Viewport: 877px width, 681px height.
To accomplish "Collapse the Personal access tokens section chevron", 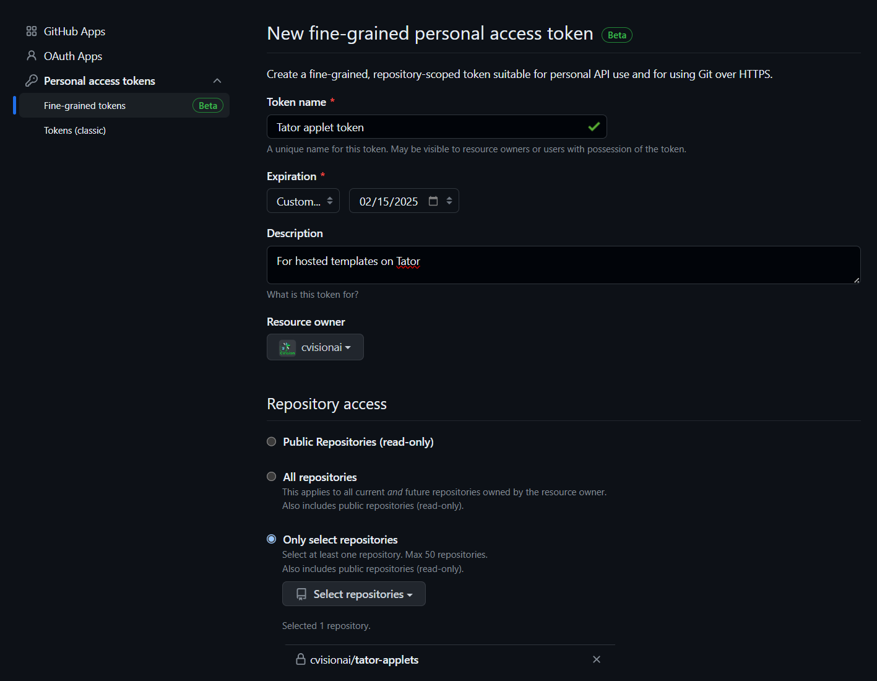I will pos(217,81).
